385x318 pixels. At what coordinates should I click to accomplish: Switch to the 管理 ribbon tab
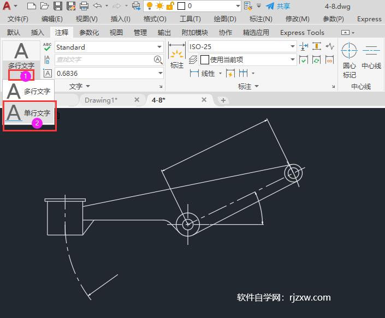pyautogui.click(x=140, y=32)
